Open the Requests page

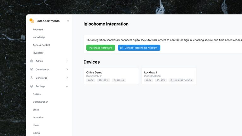click(x=38, y=30)
